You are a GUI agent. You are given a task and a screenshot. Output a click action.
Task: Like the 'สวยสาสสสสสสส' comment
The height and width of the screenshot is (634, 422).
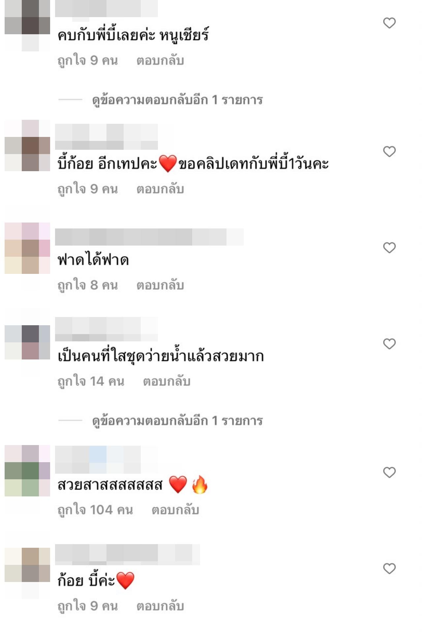(389, 472)
